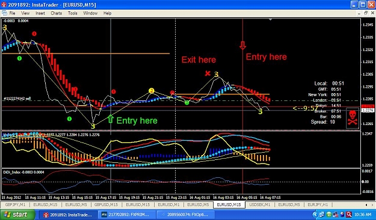Click the 1.2259 sub-window scale value
The image size is (376, 220).
pos(368,165)
